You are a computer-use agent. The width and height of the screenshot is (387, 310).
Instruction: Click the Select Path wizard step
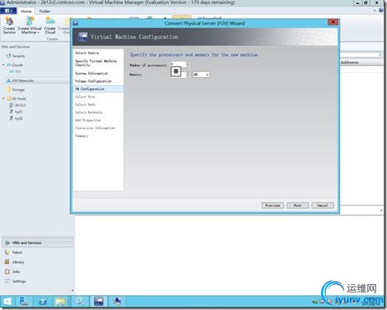pyautogui.click(x=85, y=104)
